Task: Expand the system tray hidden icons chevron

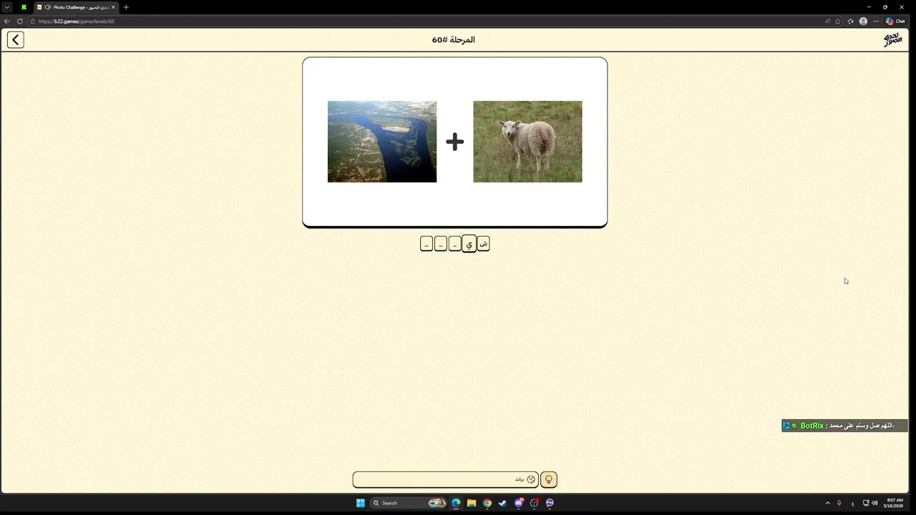Action: [828, 503]
